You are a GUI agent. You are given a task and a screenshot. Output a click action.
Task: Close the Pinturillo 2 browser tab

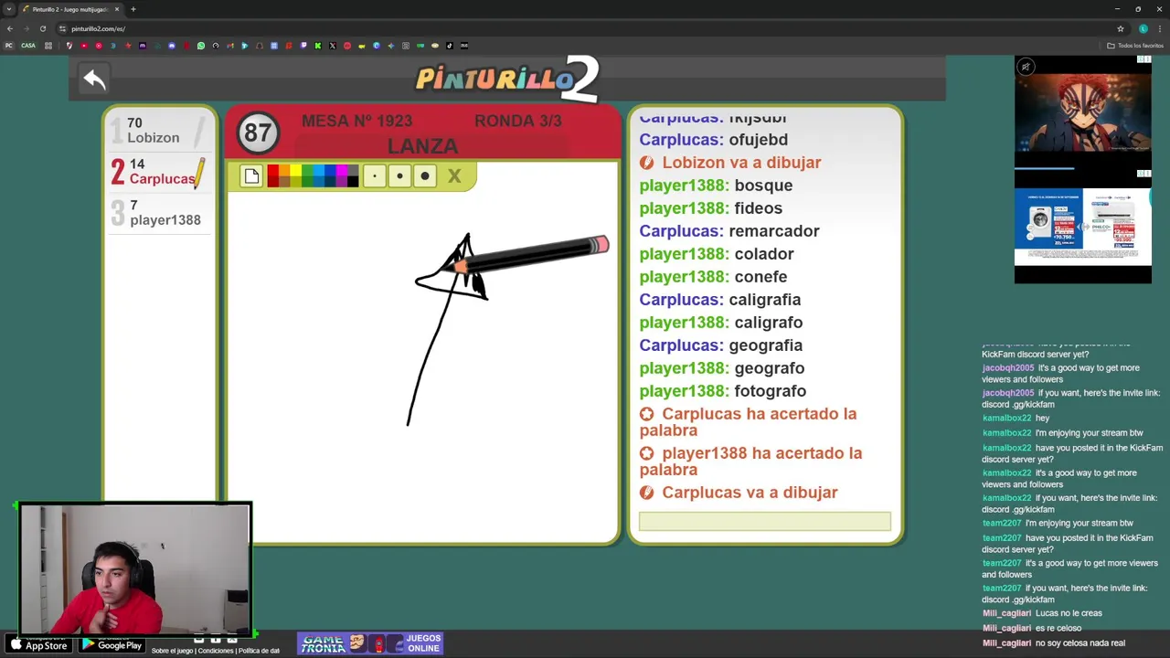(x=117, y=9)
